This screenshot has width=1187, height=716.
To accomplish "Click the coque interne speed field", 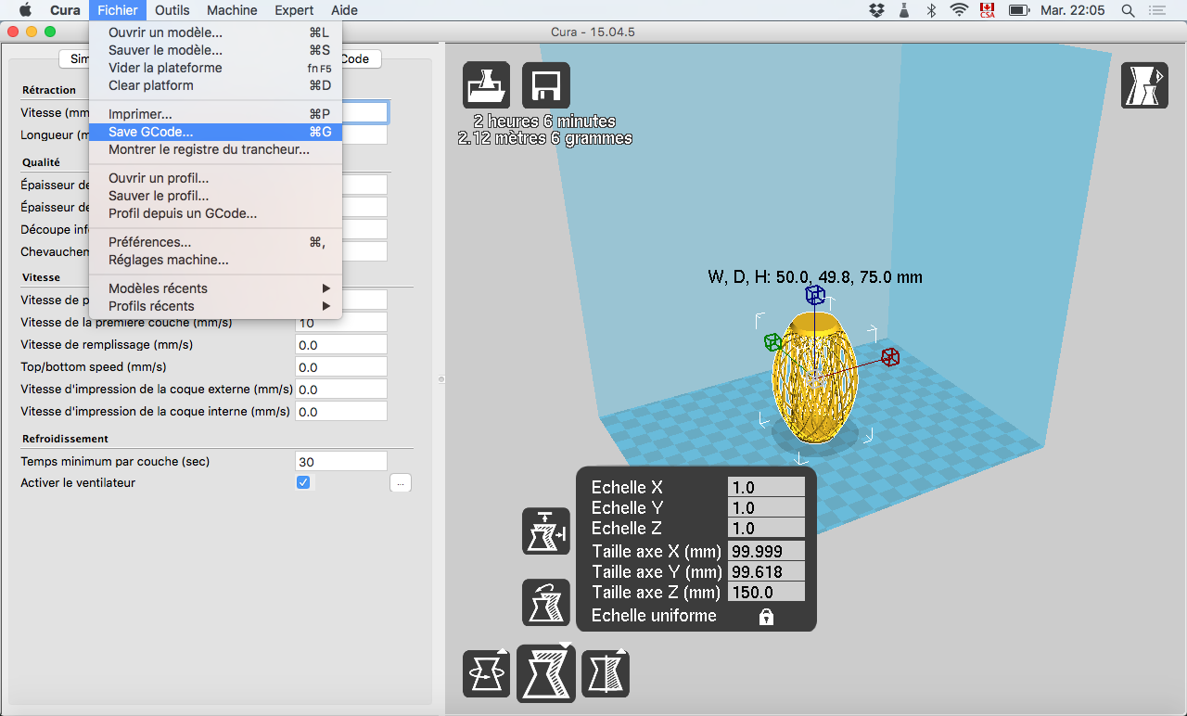I will pyautogui.click(x=340, y=411).
